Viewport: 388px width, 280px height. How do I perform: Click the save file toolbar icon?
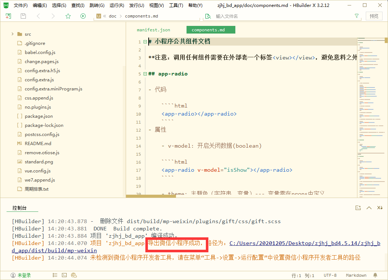click(23, 16)
